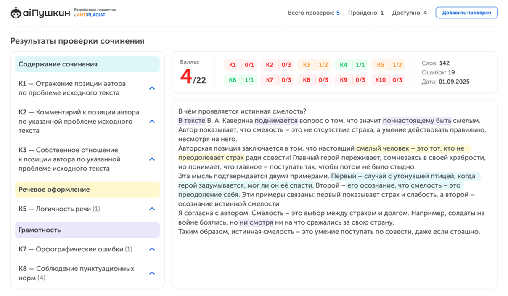Click the aiПушкин logo icon
Image resolution: width=508 pixels, height=296 pixels.
pyautogui.click(x=16, y=13)
